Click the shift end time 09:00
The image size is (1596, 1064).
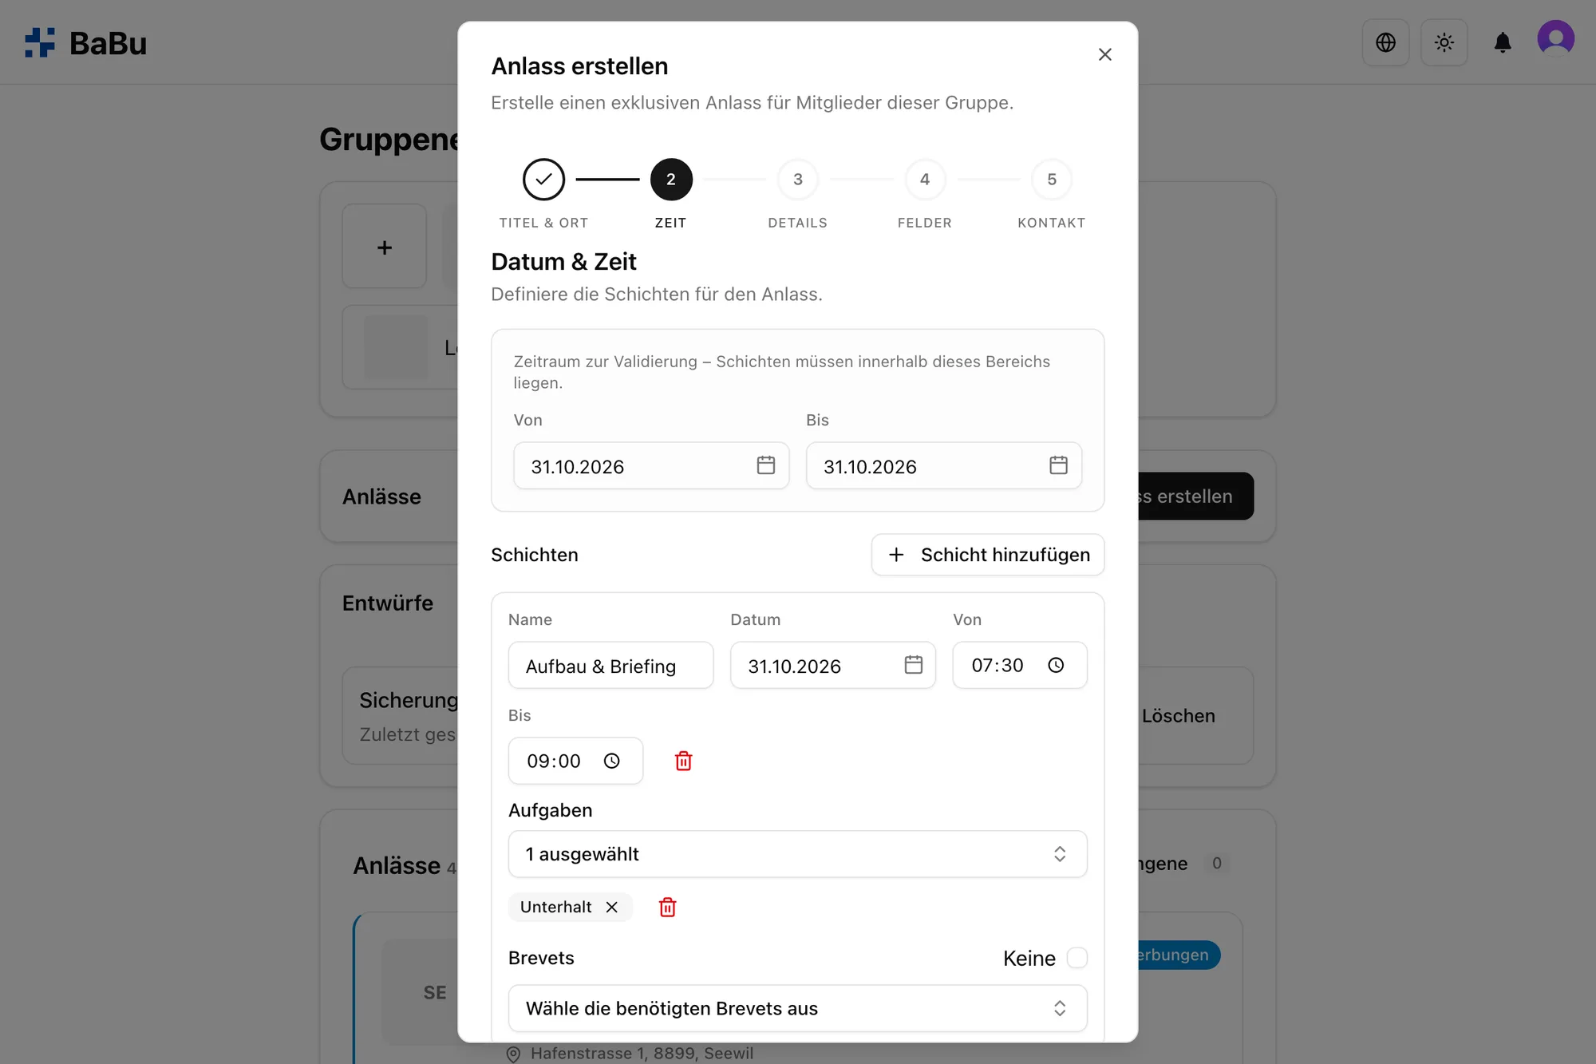554,761
